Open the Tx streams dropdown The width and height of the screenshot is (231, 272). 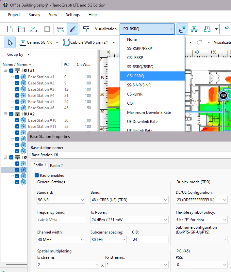pos(68,265)
